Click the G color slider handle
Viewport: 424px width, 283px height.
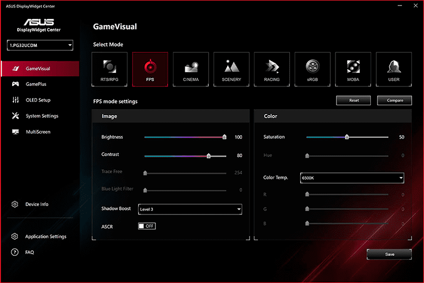(307, 209)
